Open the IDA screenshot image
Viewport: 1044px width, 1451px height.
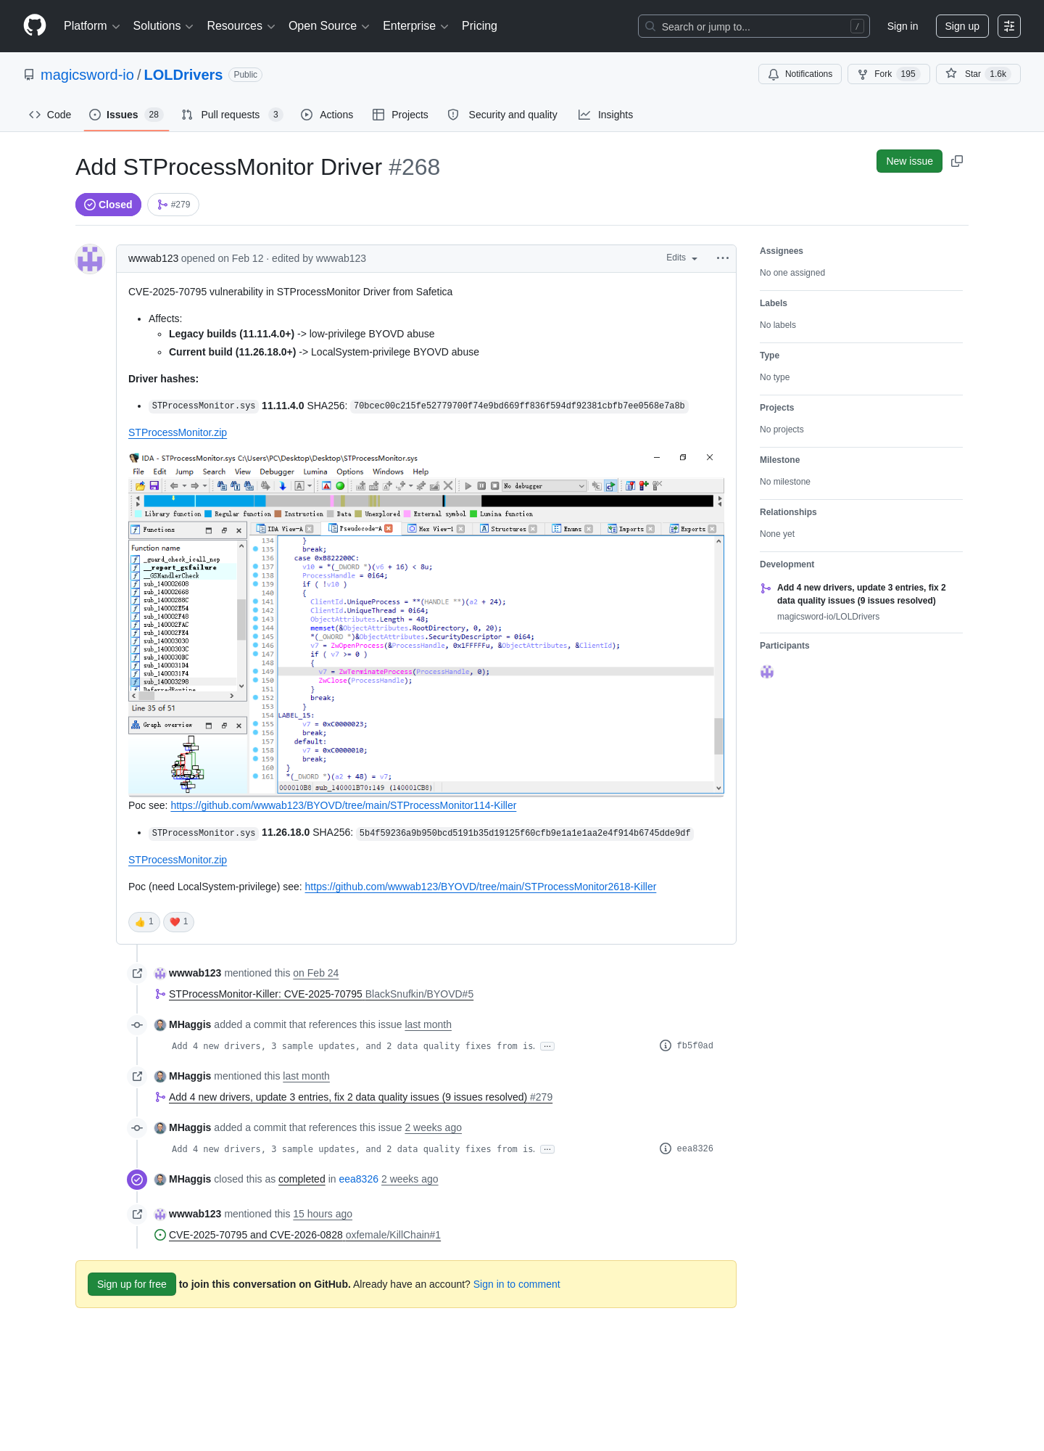coord(426,623)
